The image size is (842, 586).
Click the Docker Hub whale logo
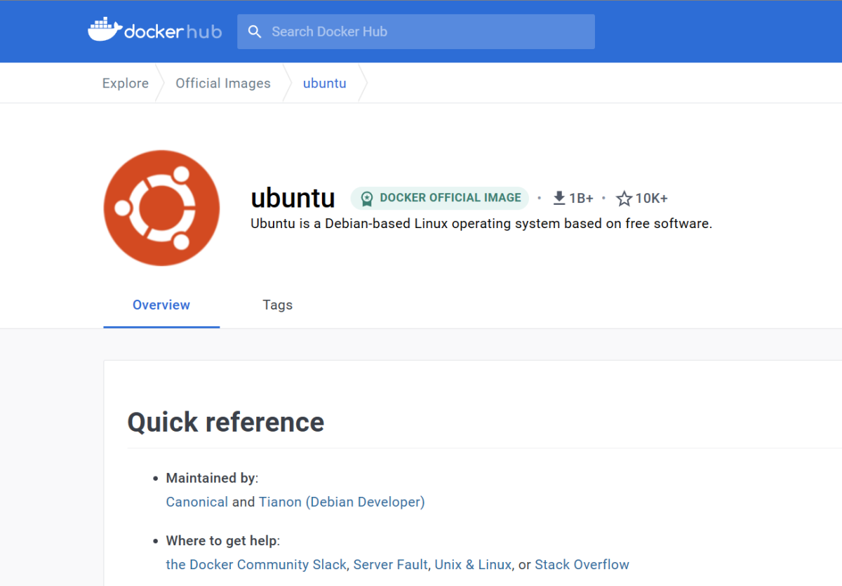point(105,29)
